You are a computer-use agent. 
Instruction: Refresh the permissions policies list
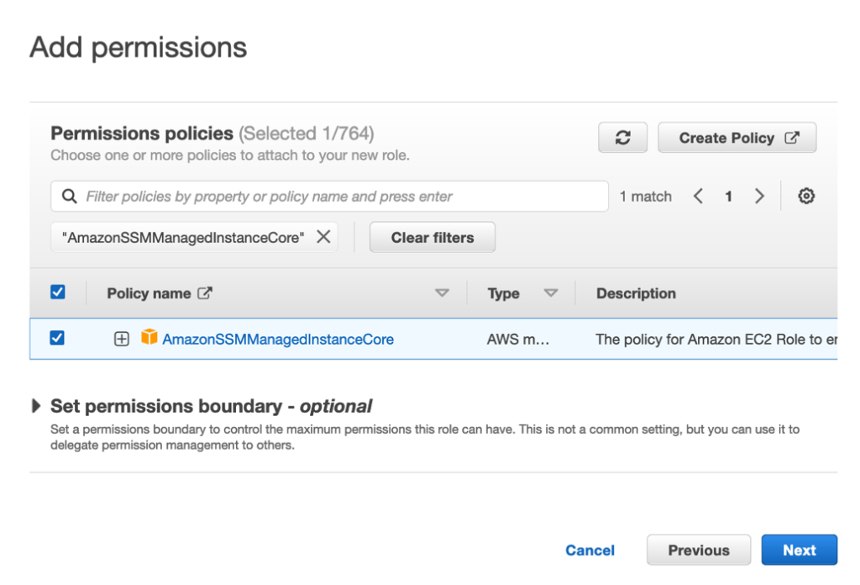click(x=622, y=137)
